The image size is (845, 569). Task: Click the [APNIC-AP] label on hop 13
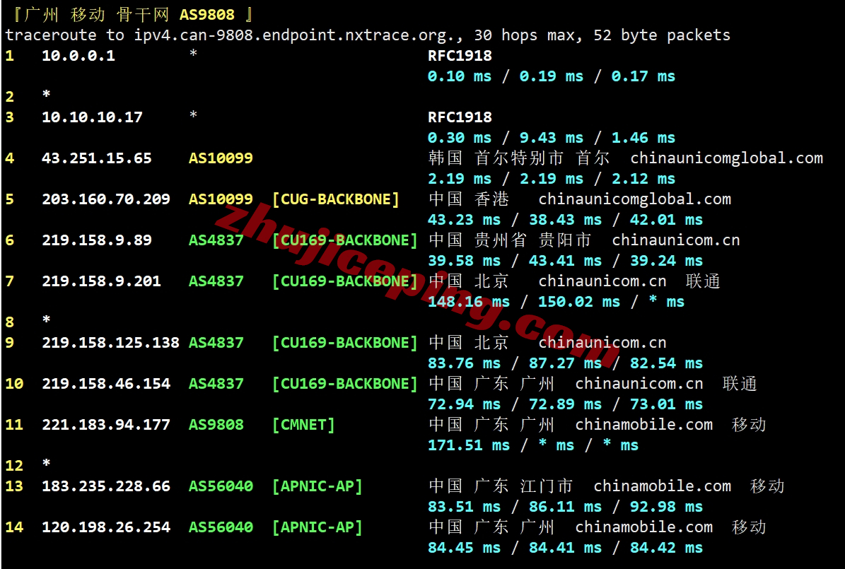[x=317, y=486]
